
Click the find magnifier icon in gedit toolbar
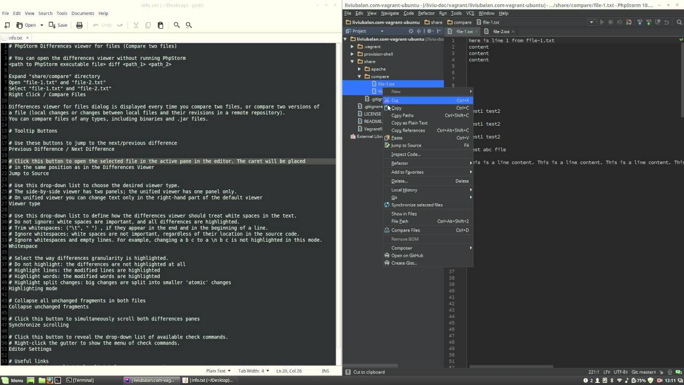(x=176, y=25)
